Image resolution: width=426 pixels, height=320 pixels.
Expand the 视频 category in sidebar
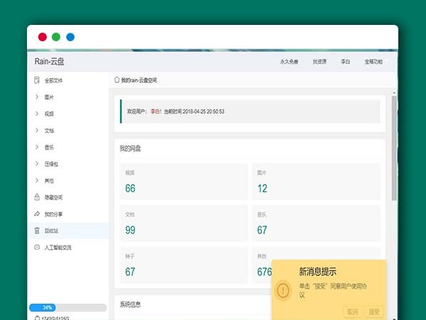(x=37, y=114)
